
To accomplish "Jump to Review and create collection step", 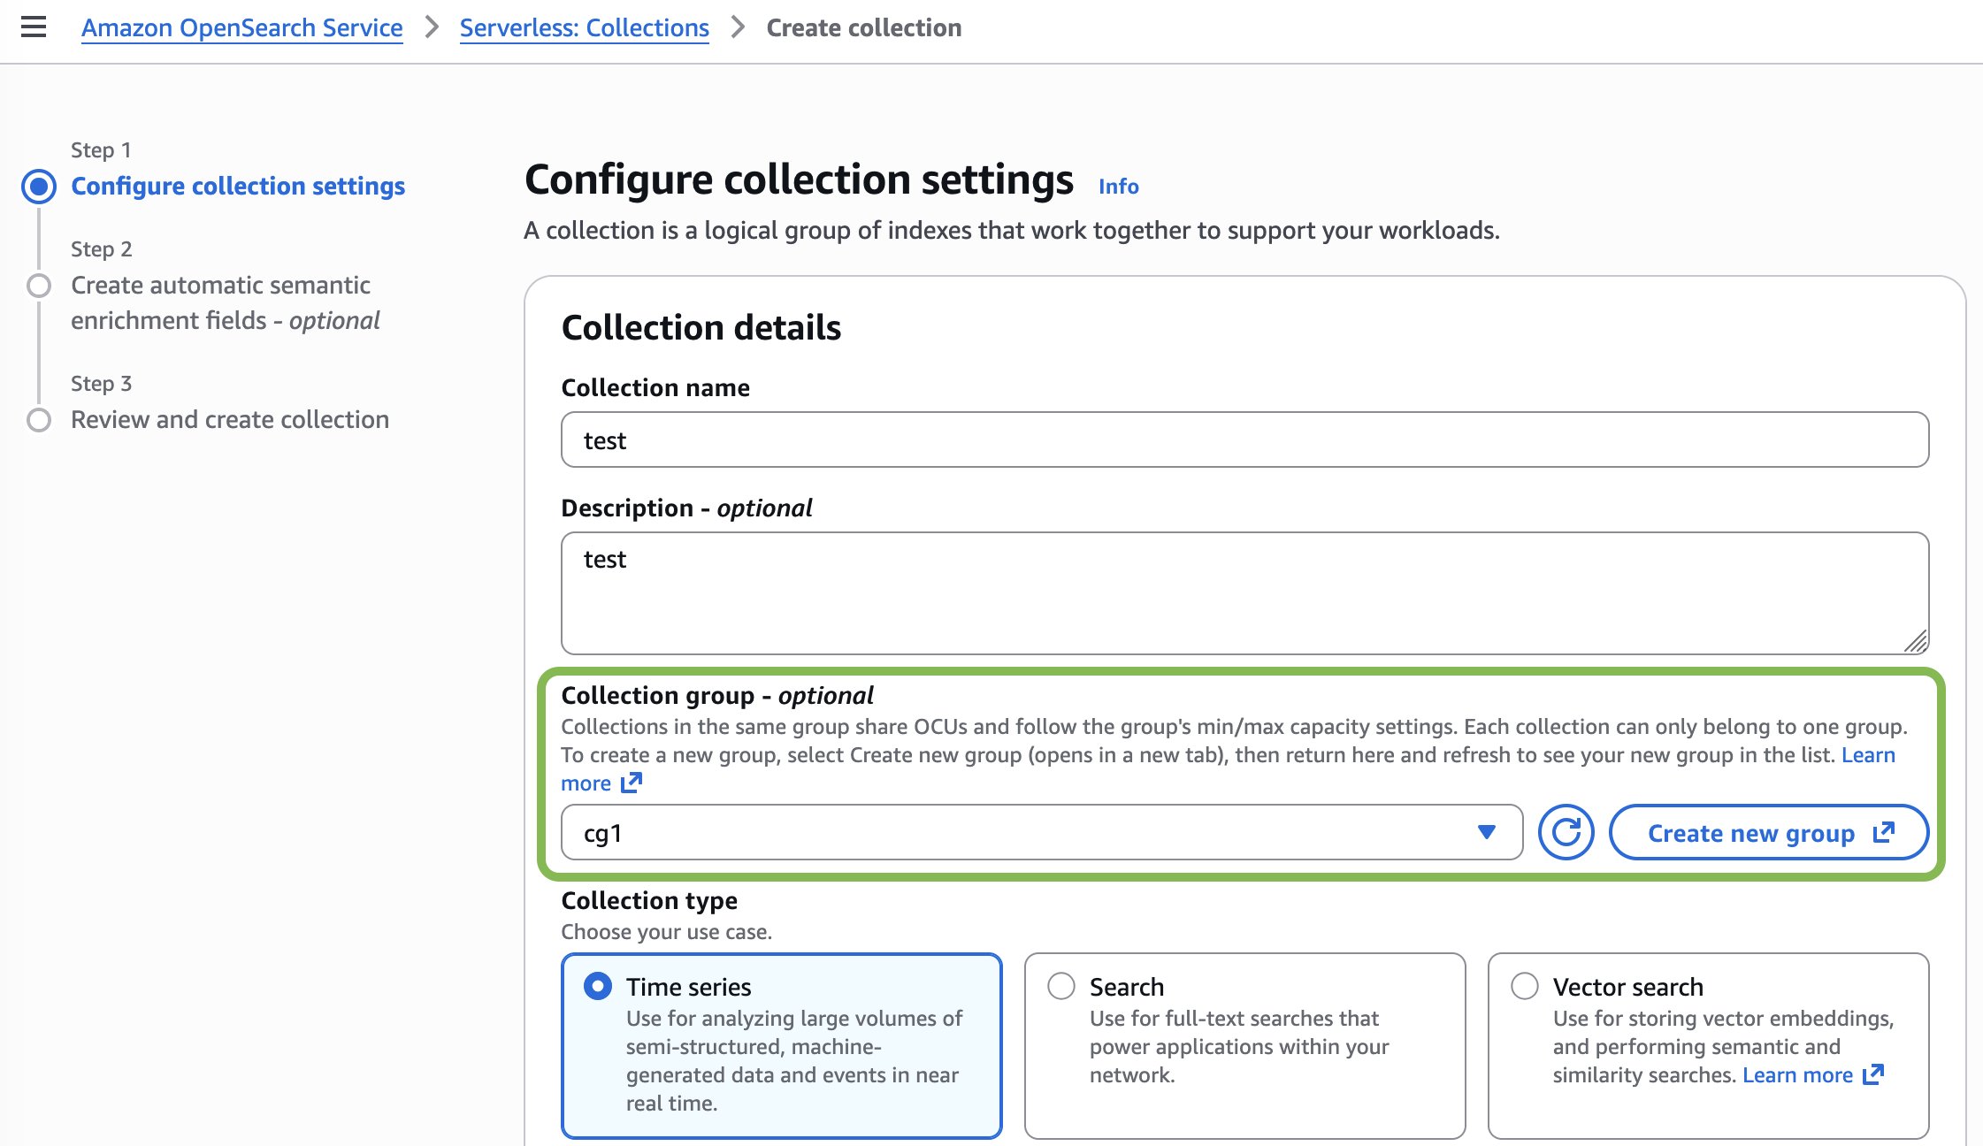I will coord(230,419).
